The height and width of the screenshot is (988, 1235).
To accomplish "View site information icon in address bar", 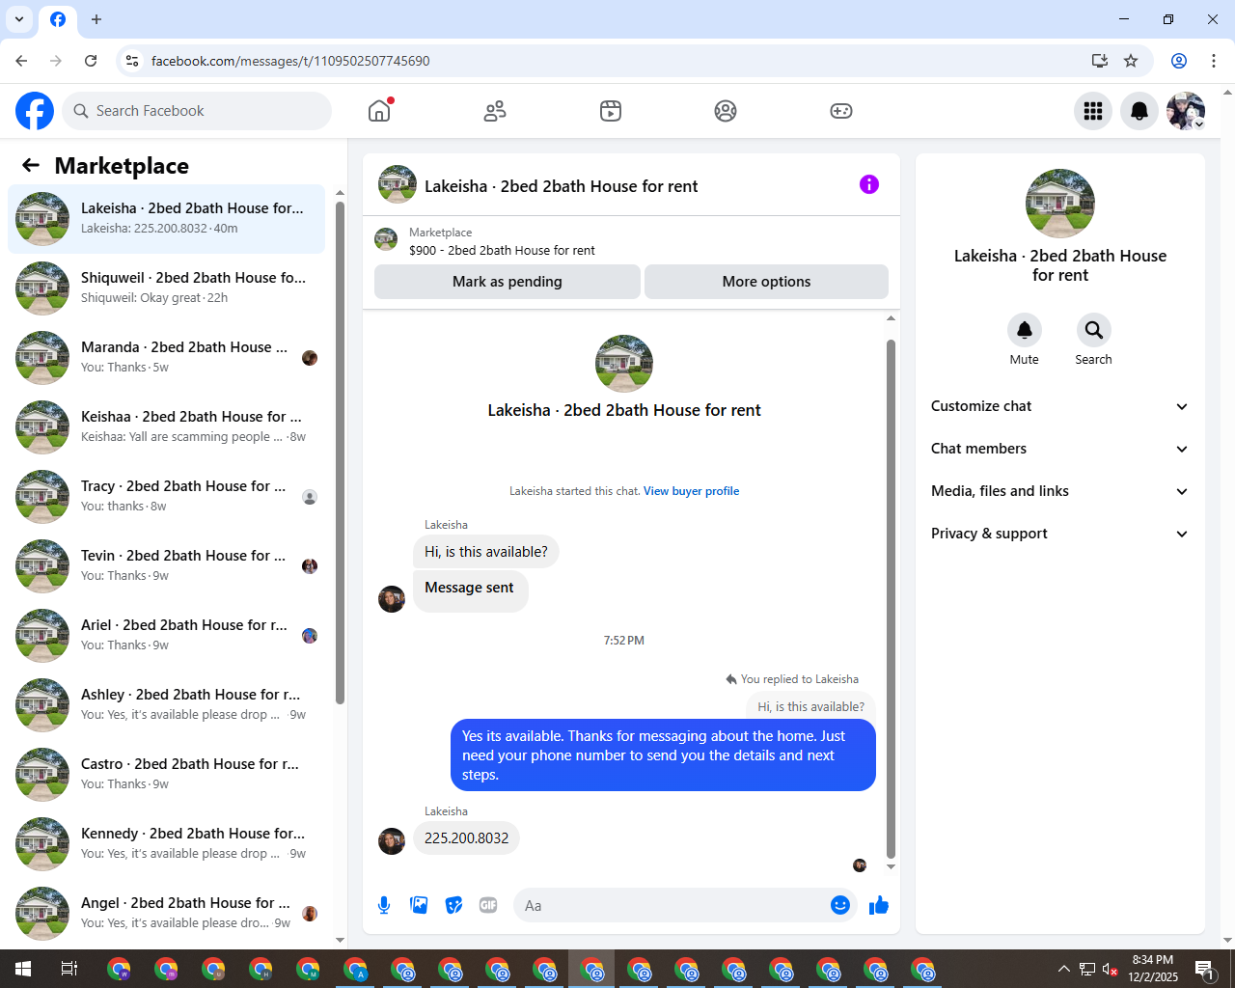I will (132, 61).
